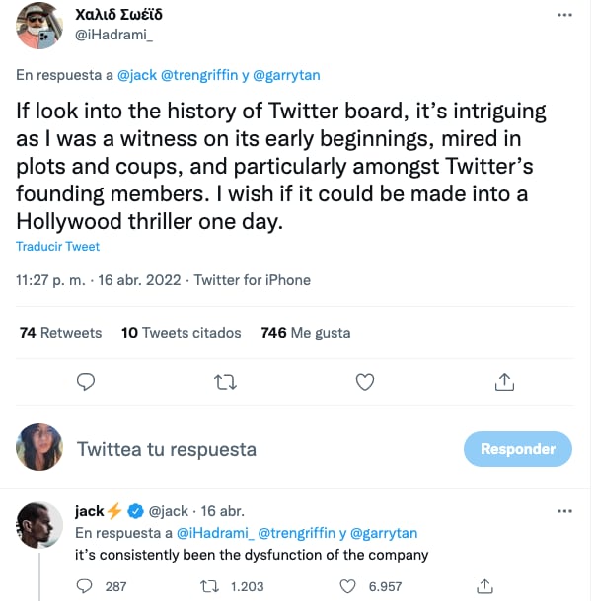Show the 746 Me gusta list

coord(305,333)
